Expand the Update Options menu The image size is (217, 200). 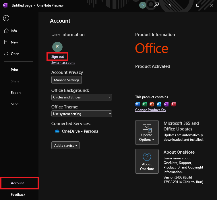point(147,132)
